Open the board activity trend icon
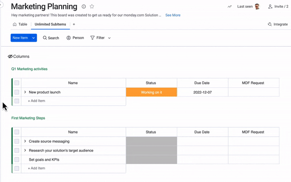291x182 pixels. point(229,6)
